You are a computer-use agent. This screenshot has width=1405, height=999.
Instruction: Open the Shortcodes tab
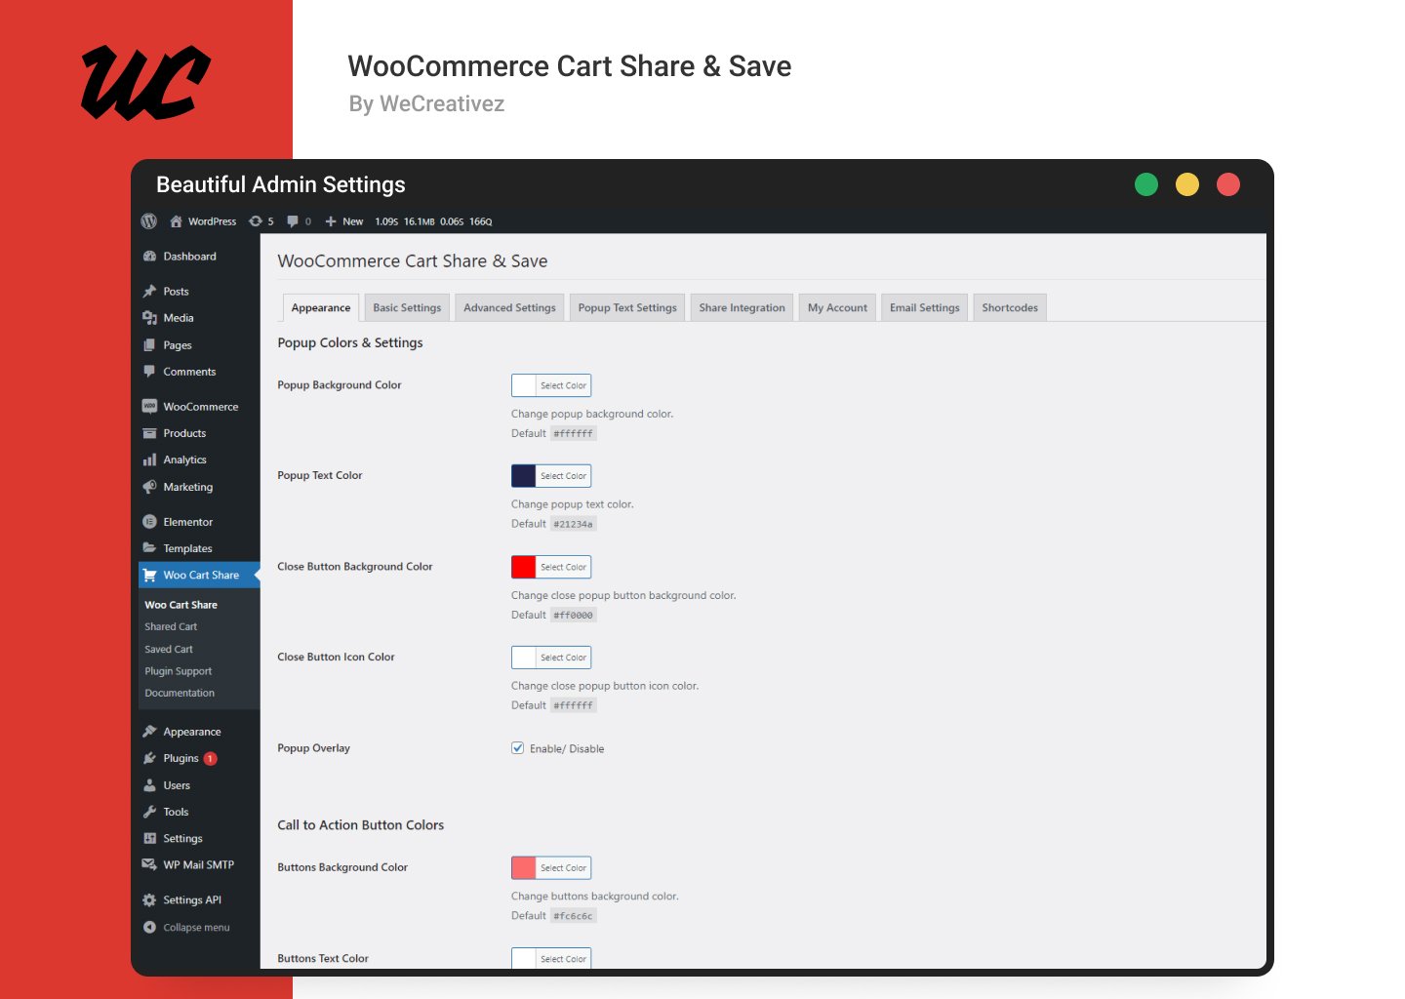pyautogui.click(x=1010, y=307)
